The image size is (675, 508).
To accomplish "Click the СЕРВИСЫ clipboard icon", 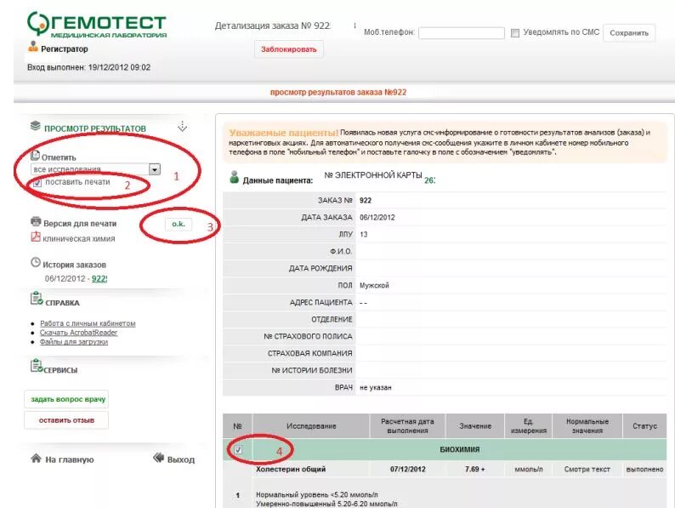I will coord(37,366).
